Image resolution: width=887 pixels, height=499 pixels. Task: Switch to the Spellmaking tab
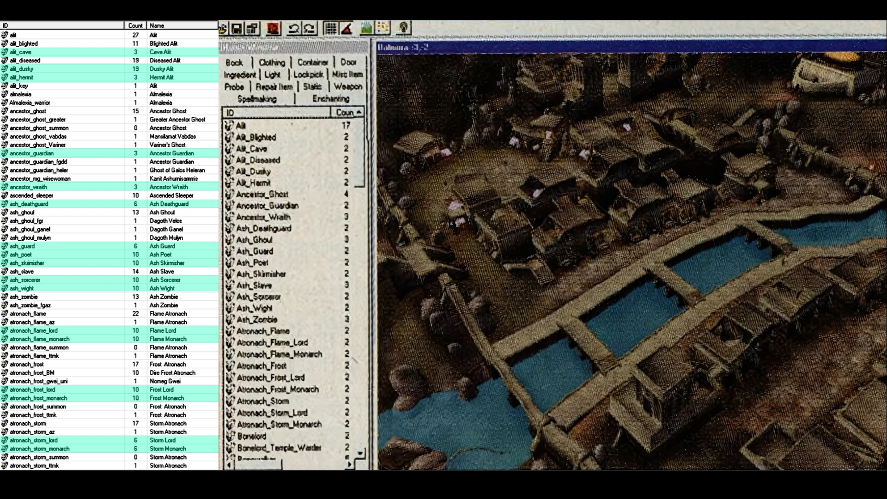point(257,99)
